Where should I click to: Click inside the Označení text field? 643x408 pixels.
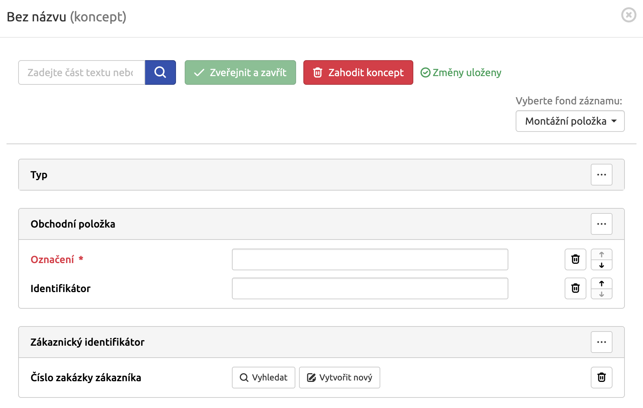370,259
